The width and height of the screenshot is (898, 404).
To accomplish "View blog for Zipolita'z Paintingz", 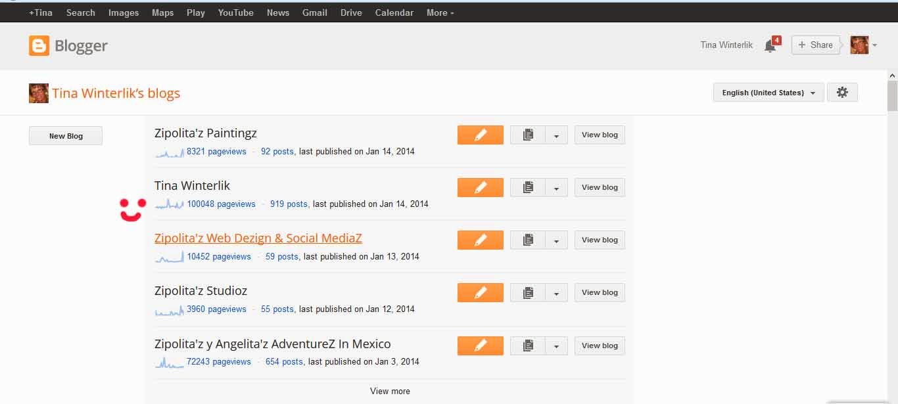I will click(600, 135).
